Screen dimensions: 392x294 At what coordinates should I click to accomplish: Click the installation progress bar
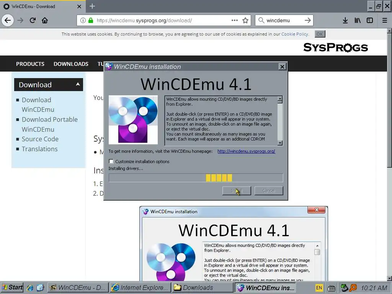pos(196,178)
